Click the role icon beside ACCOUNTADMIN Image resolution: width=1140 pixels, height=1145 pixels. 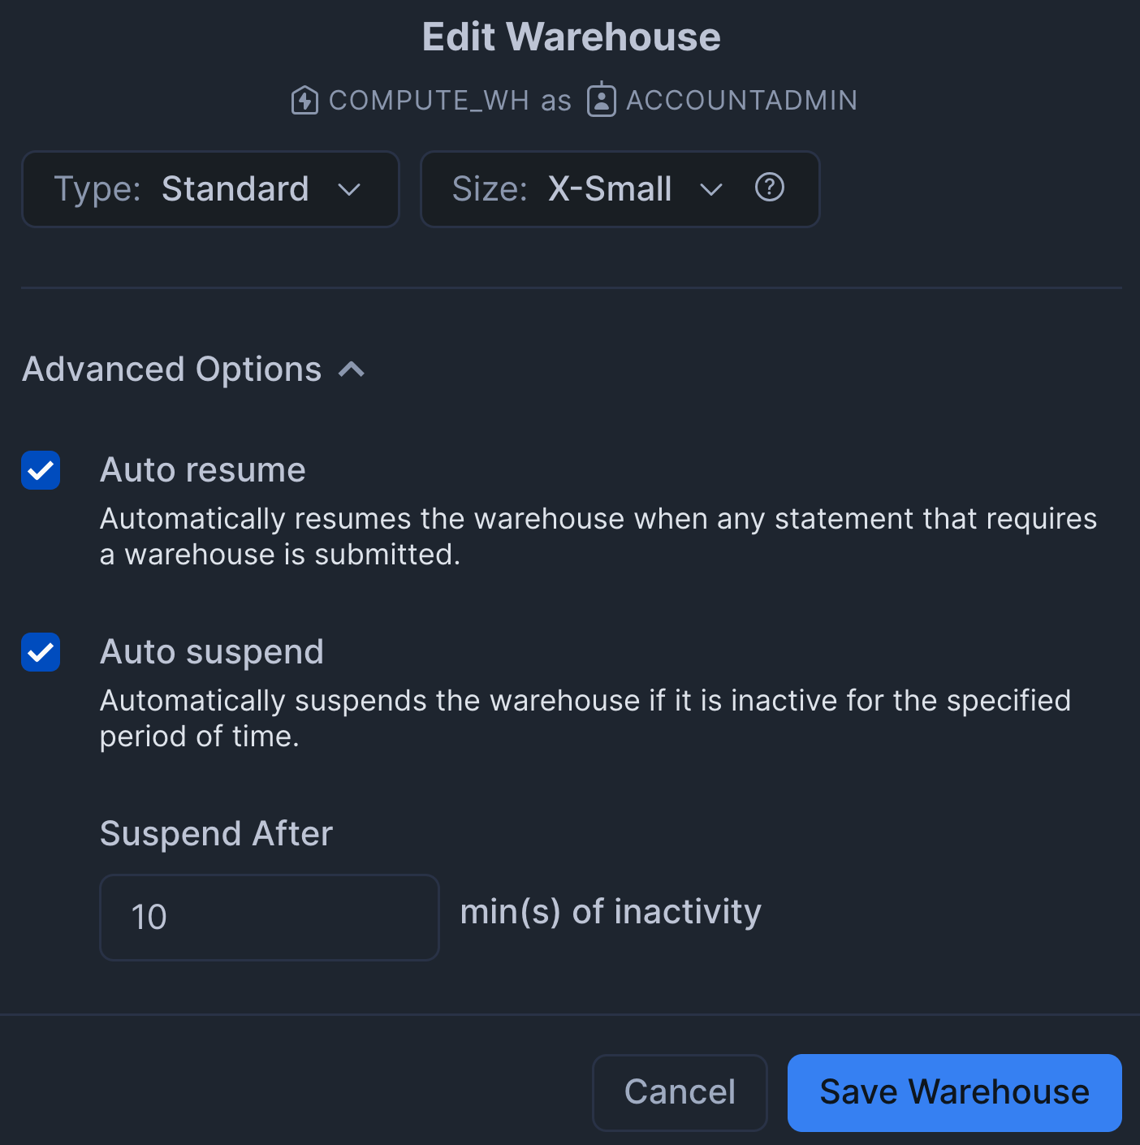[601, 100]
